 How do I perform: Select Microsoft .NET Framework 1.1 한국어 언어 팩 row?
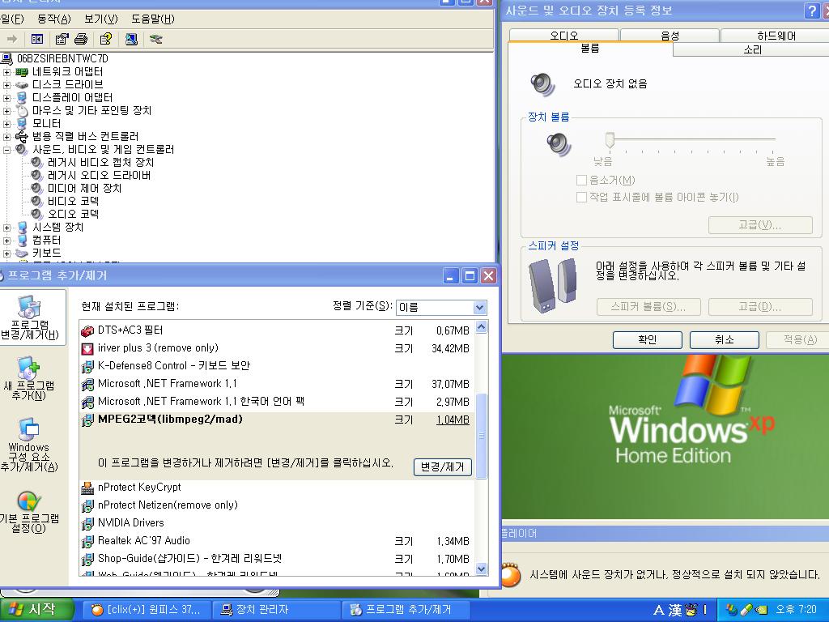coord(277,402)
